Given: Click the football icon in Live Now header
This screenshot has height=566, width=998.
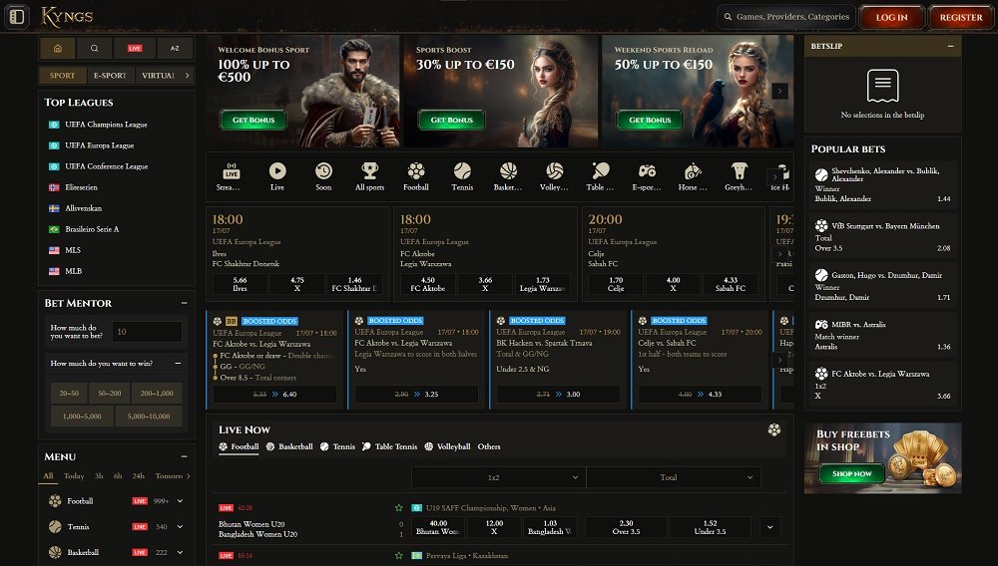Looking at the screenshot, I should [x=774, y=430].
